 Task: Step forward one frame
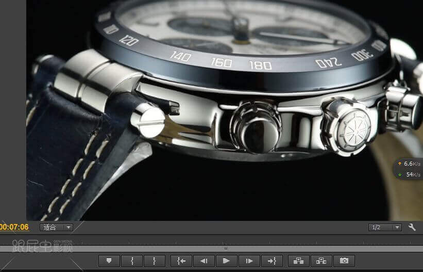click(249, 261)
